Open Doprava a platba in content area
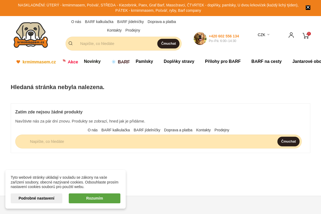 [178, 130]
